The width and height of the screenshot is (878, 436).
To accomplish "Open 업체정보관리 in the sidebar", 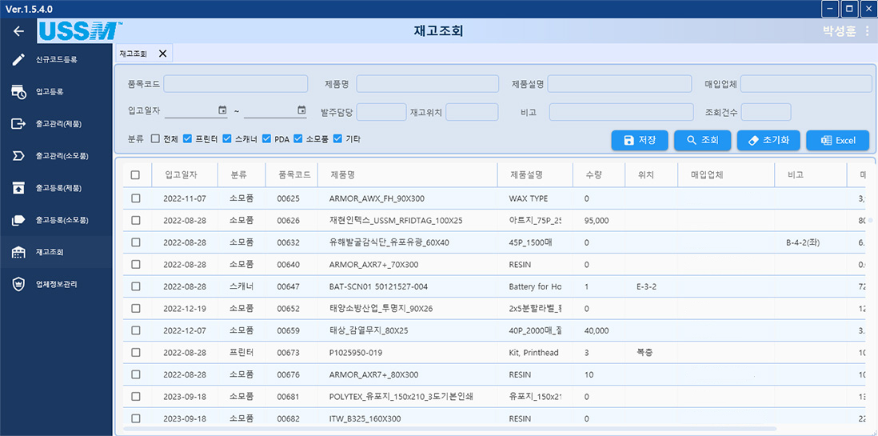I will tap(56, 283).
